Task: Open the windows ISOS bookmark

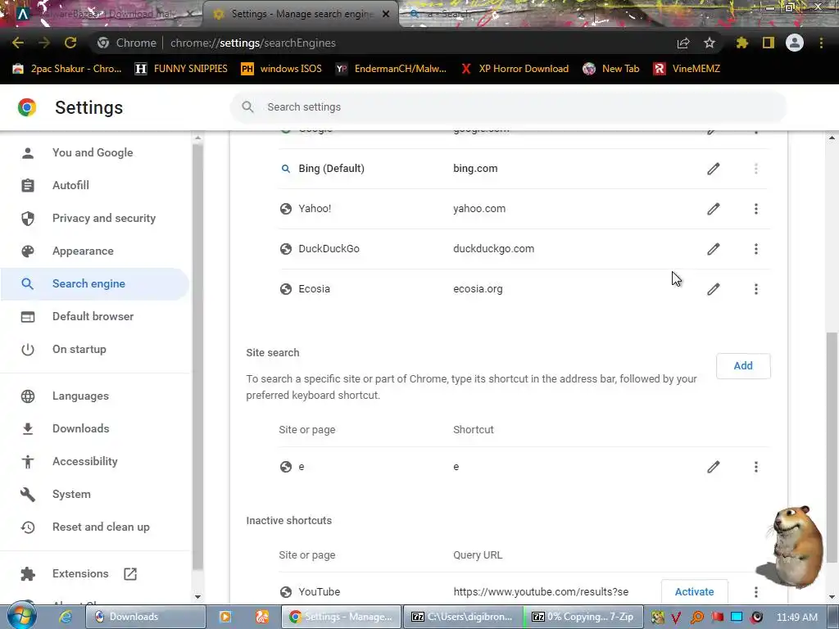Action: tap(282, 69)
